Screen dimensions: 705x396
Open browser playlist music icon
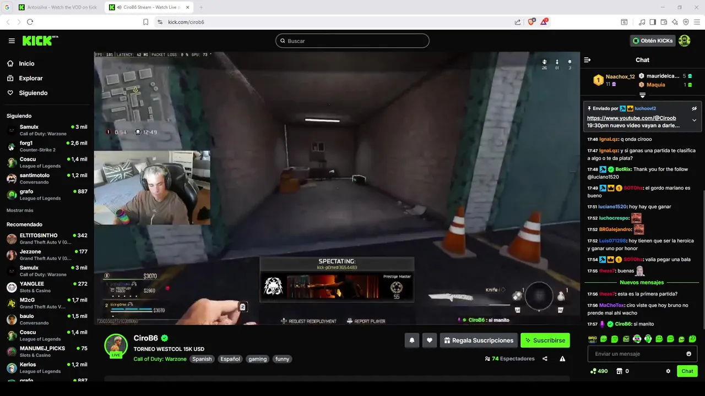coord(642,22)
